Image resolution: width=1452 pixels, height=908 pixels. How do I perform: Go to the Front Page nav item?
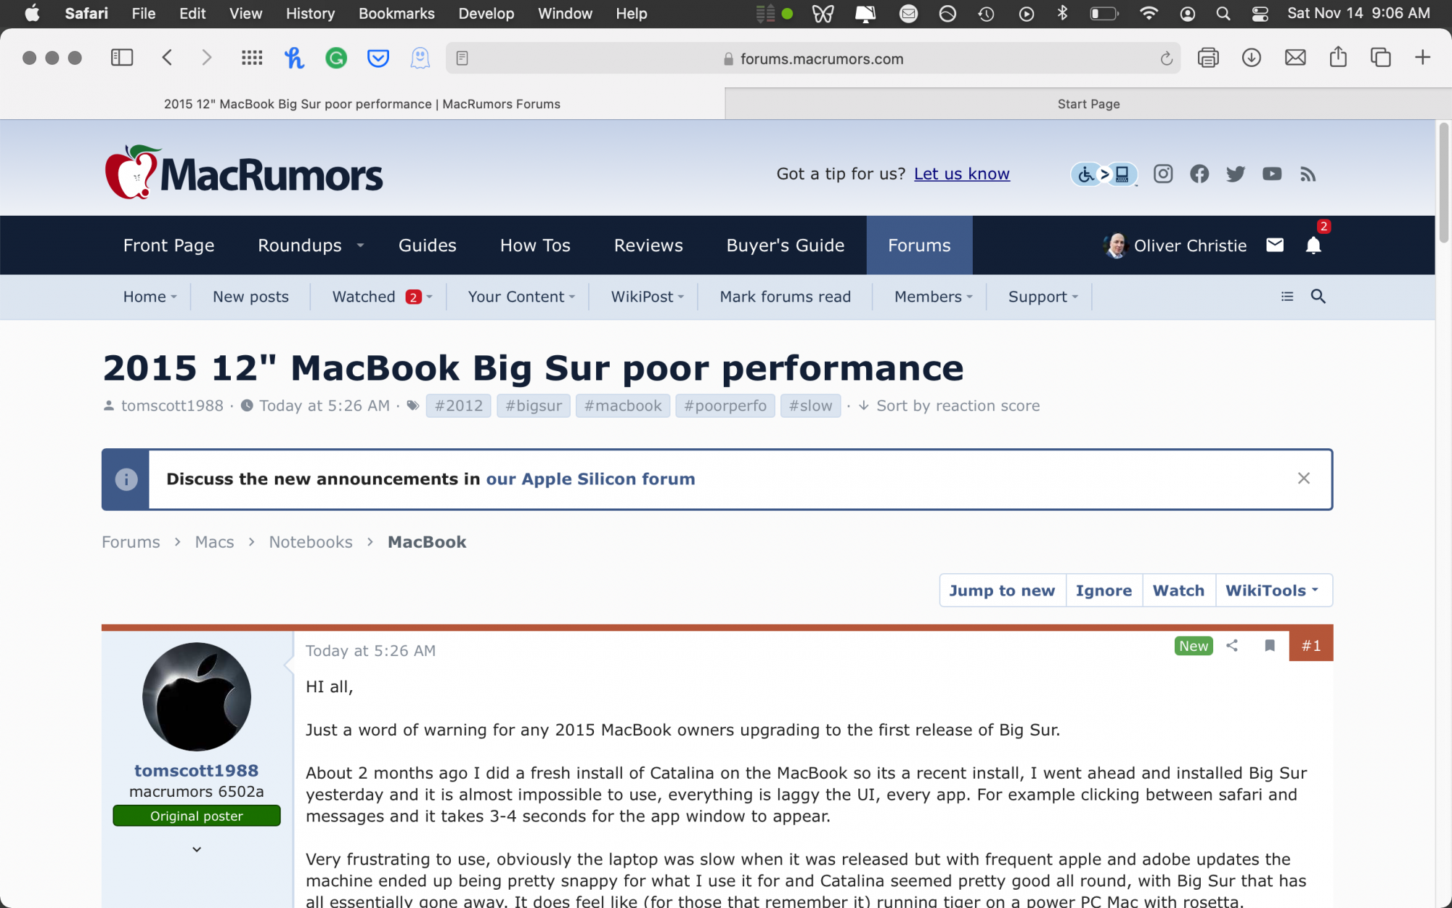click(168, 246)
